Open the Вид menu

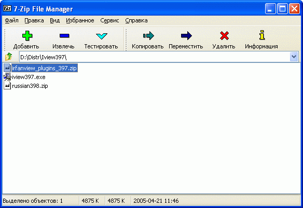click(55, 20)
